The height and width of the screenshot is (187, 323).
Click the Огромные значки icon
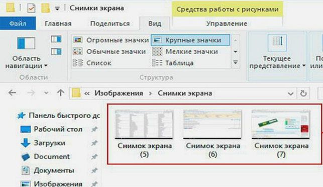[78, 40]
